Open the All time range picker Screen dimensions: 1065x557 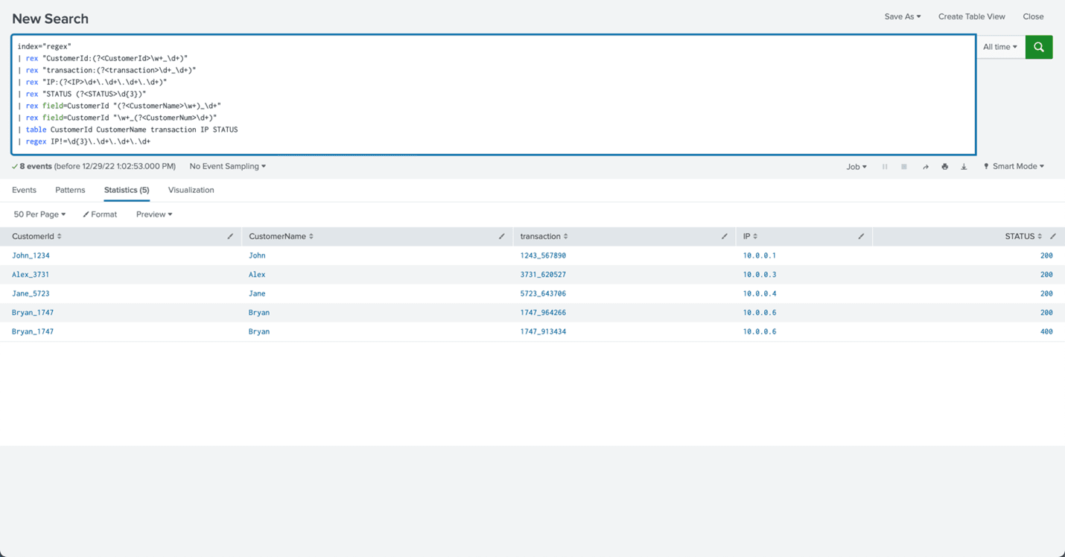999,47
